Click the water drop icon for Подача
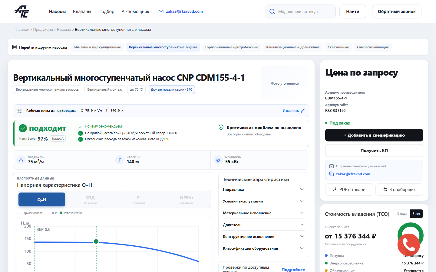 [x=21, y=160]
